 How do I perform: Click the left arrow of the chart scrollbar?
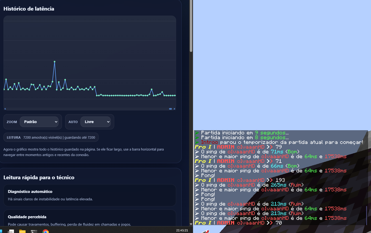click(x=4, y=108)
